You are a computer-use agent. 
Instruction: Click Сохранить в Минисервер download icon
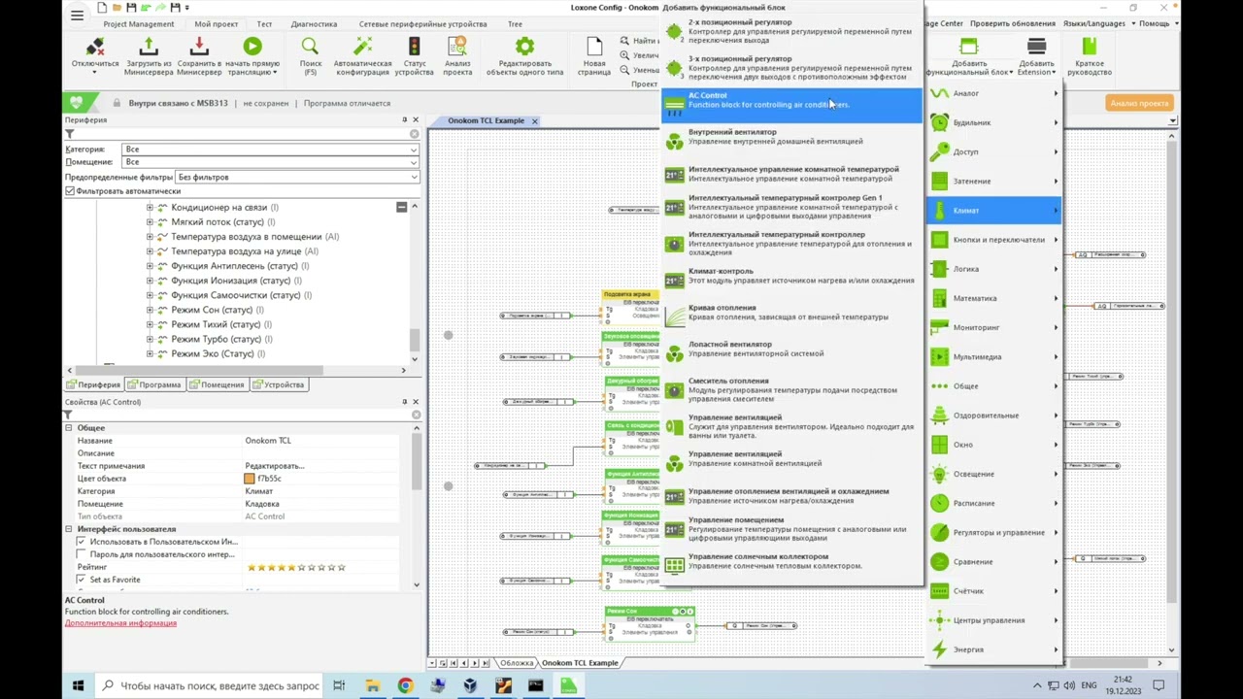(199, 47)
